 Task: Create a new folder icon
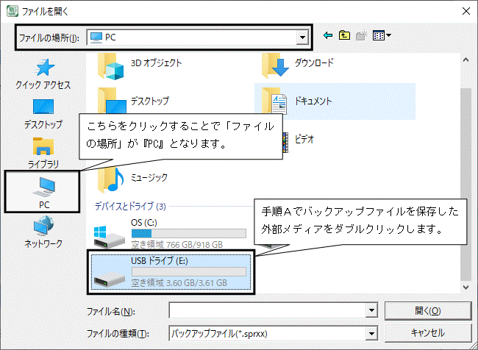[362, 36]
